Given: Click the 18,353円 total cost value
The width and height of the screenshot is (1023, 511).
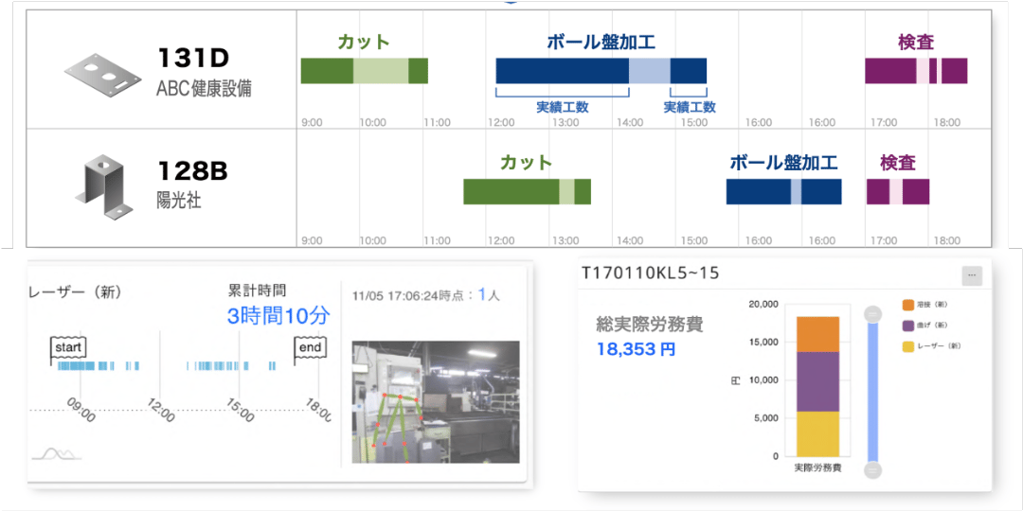Looking at the screenshot, I should pyautogui.click(x=637, y=349).
